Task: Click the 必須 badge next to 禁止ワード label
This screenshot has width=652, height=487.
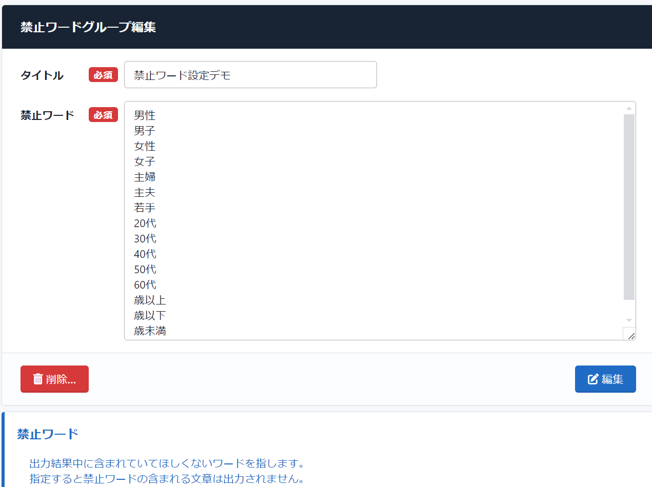Action: [103, 115]
